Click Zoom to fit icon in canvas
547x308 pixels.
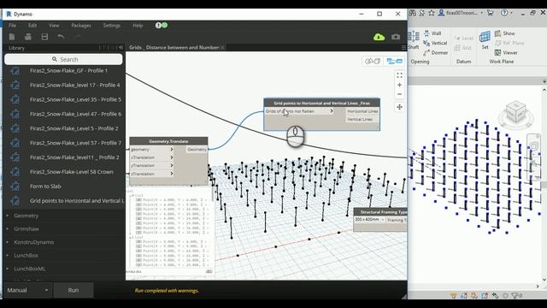point(399,75)
